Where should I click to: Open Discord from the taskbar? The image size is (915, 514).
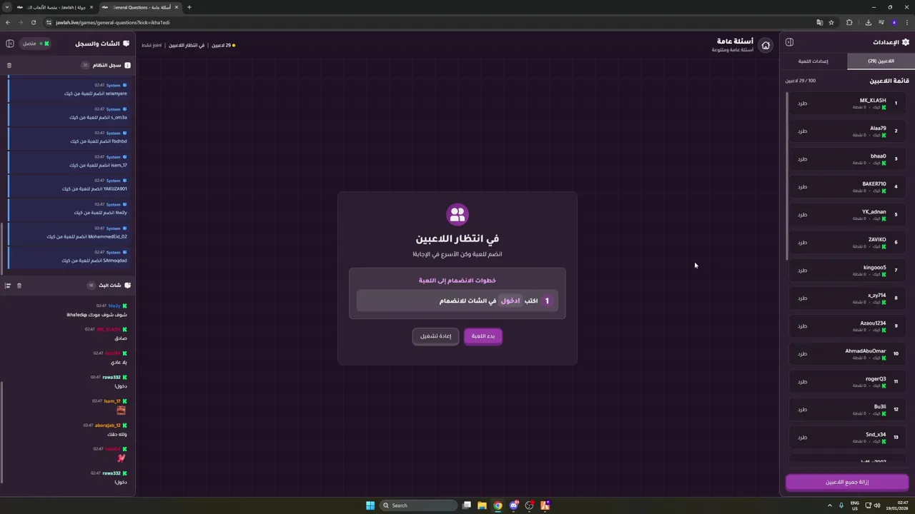513,505
